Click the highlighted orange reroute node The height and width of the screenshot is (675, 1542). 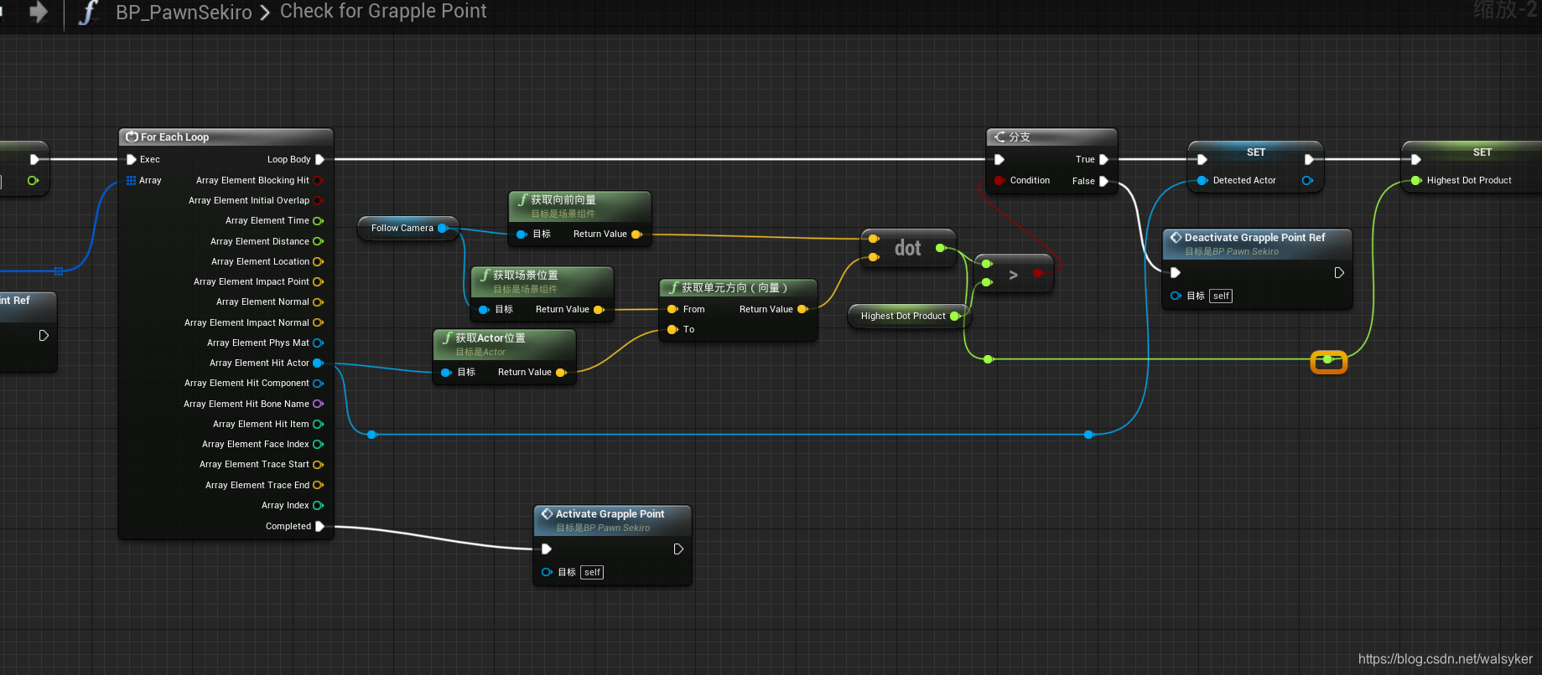point(1328,361)
